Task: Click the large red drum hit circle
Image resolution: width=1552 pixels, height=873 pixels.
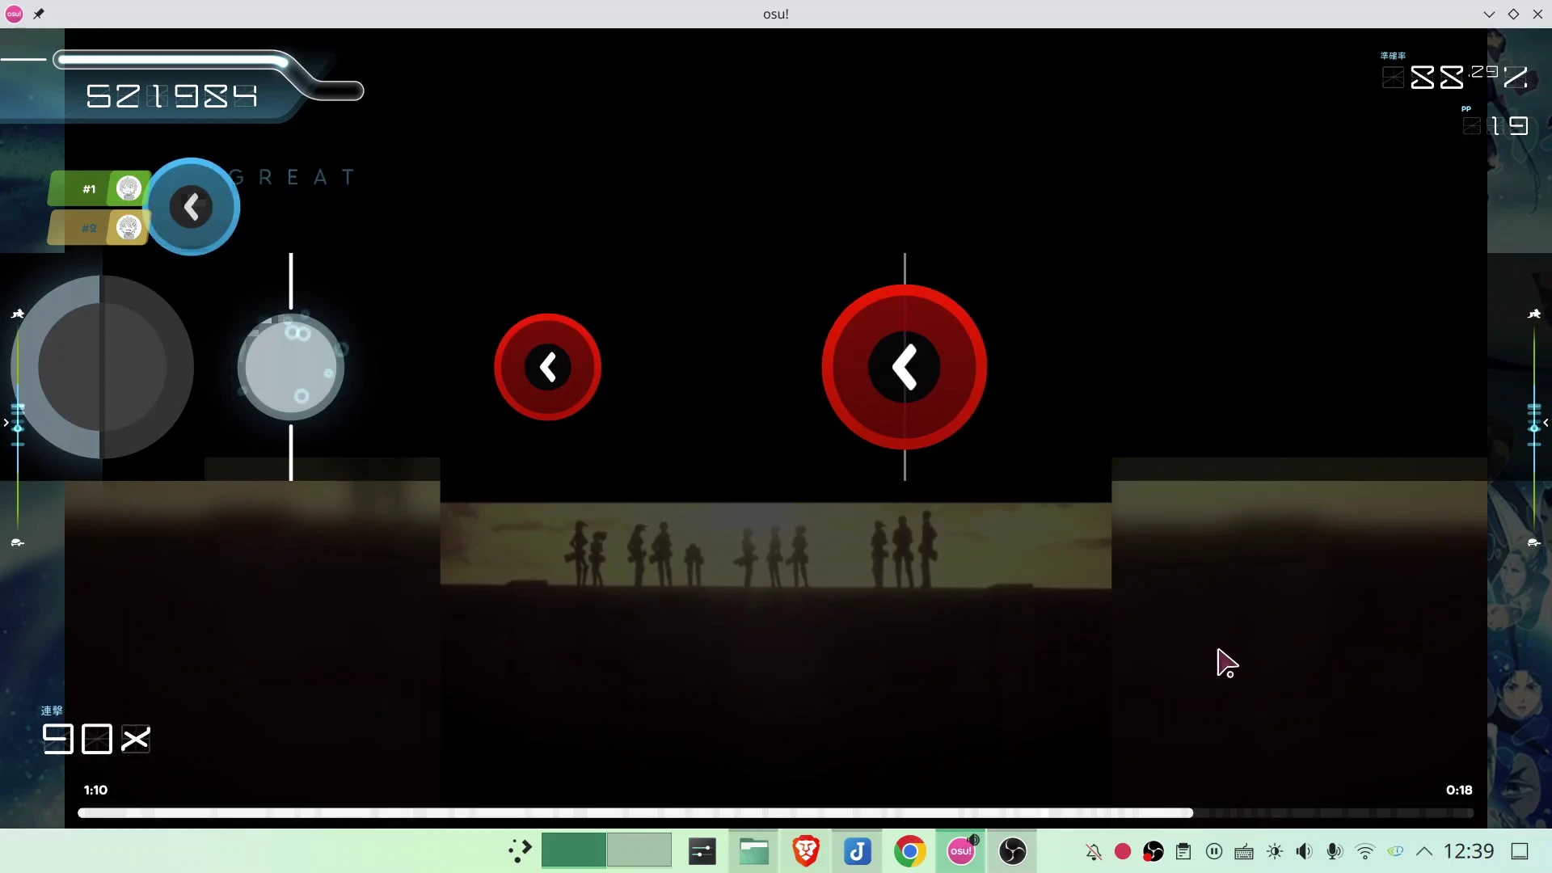Action: [904, 367]
